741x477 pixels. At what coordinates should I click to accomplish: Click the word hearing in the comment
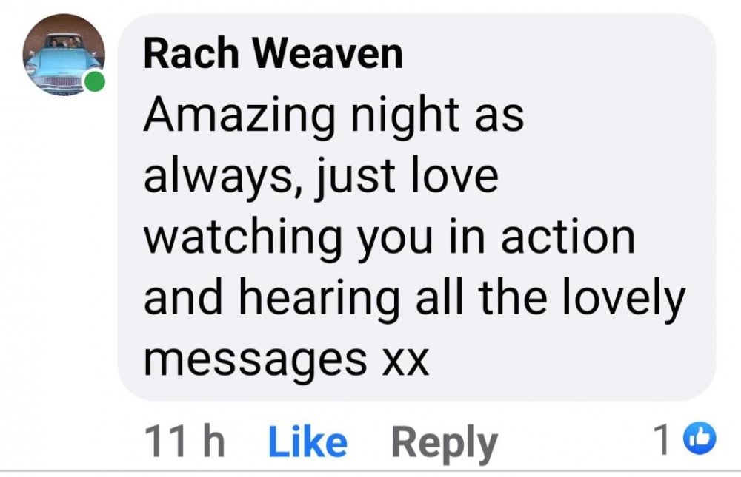319,300
